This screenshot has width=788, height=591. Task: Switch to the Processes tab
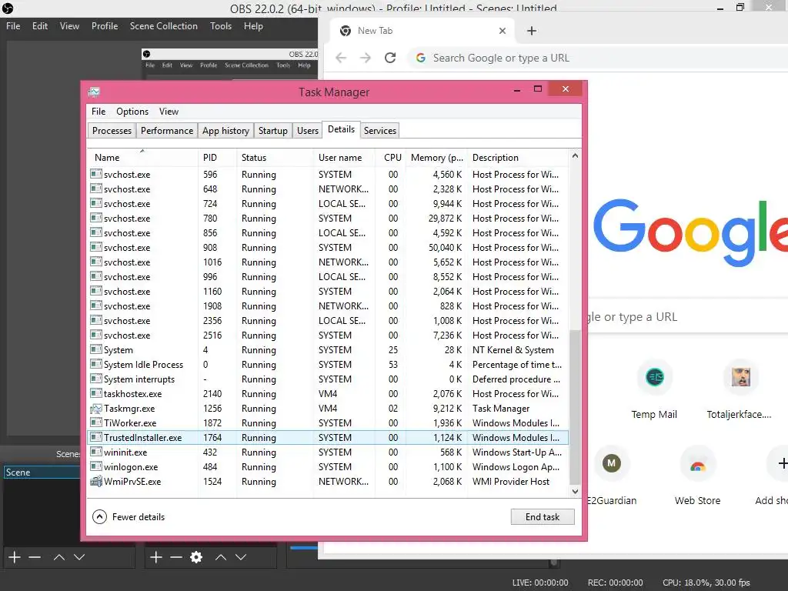point(112,131)
